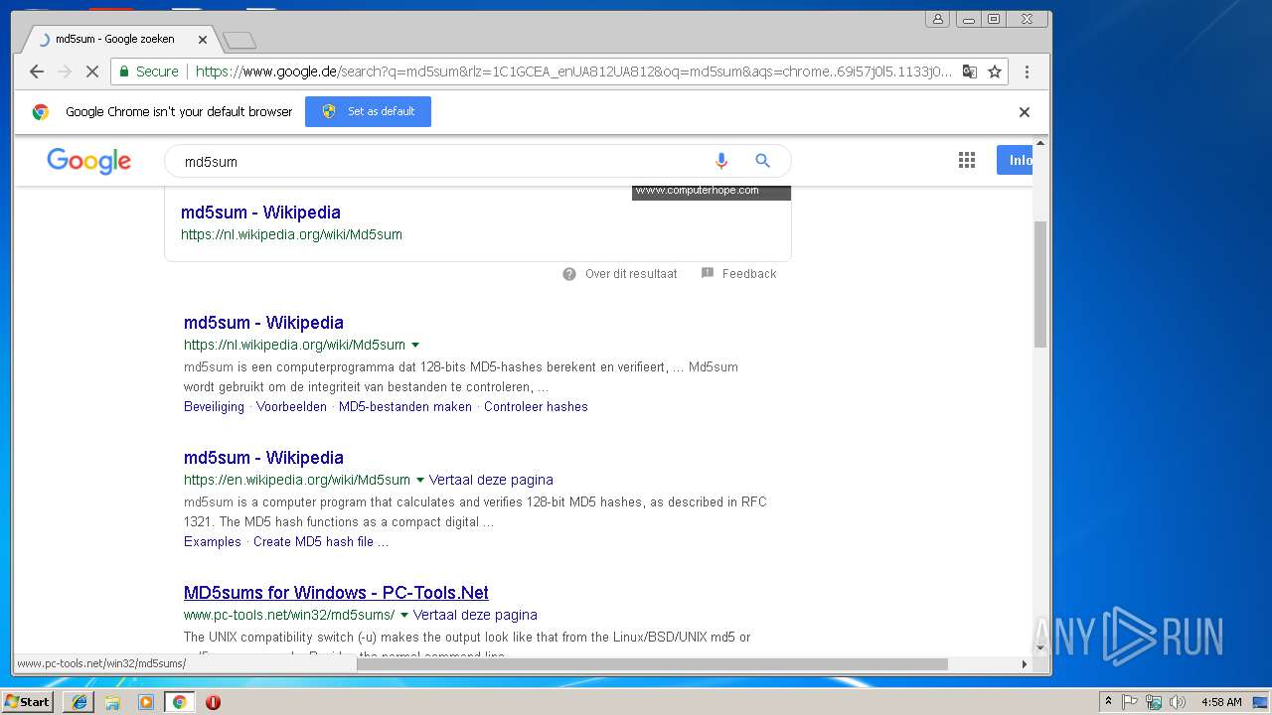Stop loading the page with X button

click(x=91, y=71)
